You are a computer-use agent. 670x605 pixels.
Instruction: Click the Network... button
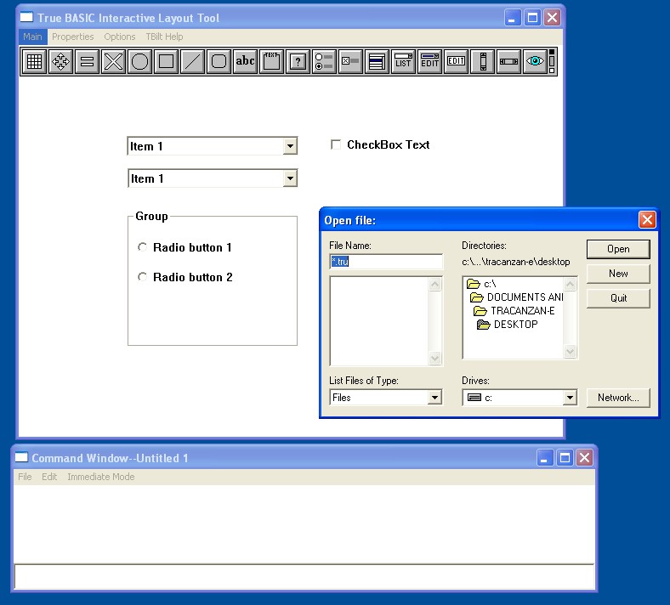[x=618, y=398]
